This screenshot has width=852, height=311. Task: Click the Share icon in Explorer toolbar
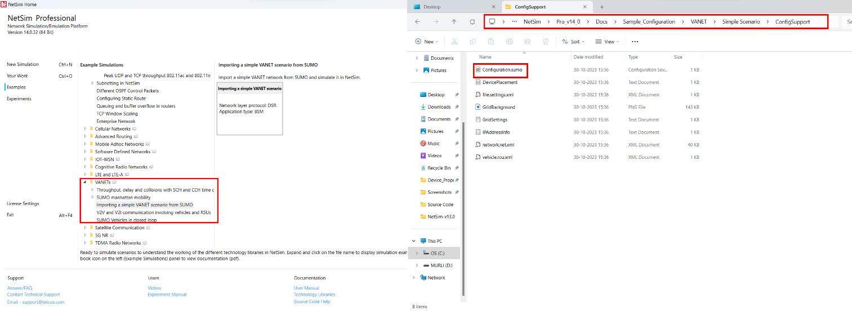tap(527, 42)
